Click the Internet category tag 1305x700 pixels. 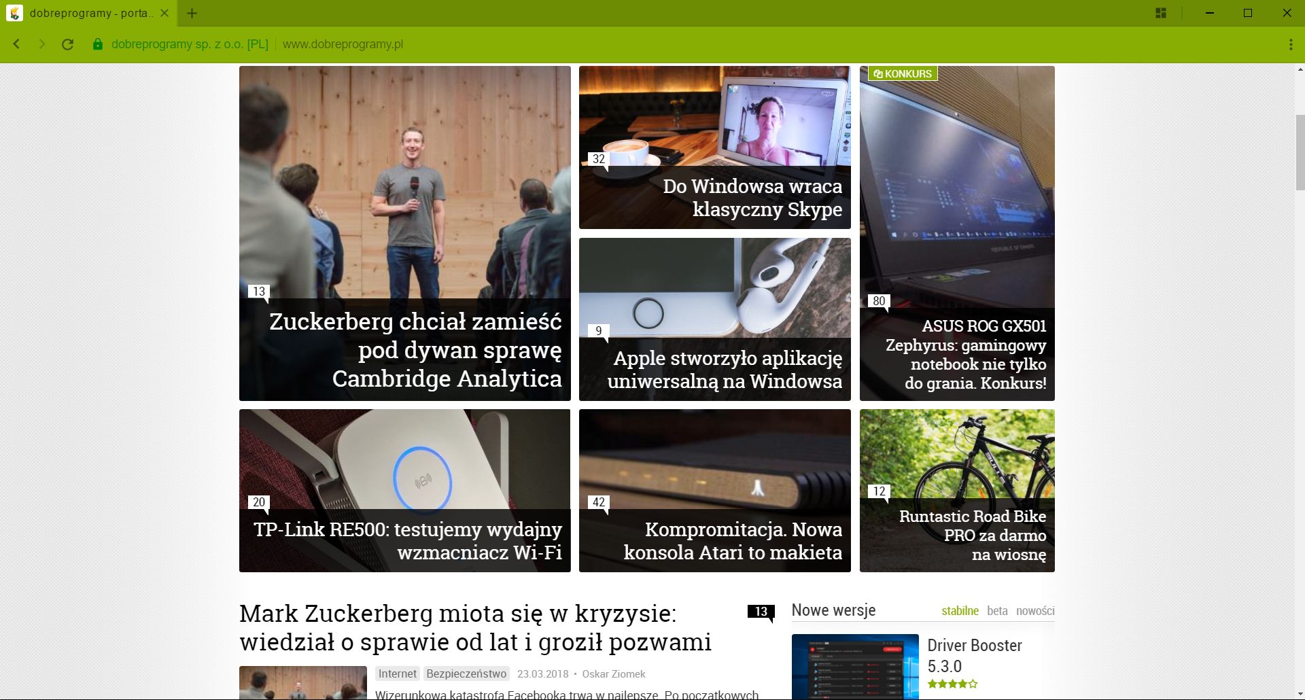click(397, 673)
